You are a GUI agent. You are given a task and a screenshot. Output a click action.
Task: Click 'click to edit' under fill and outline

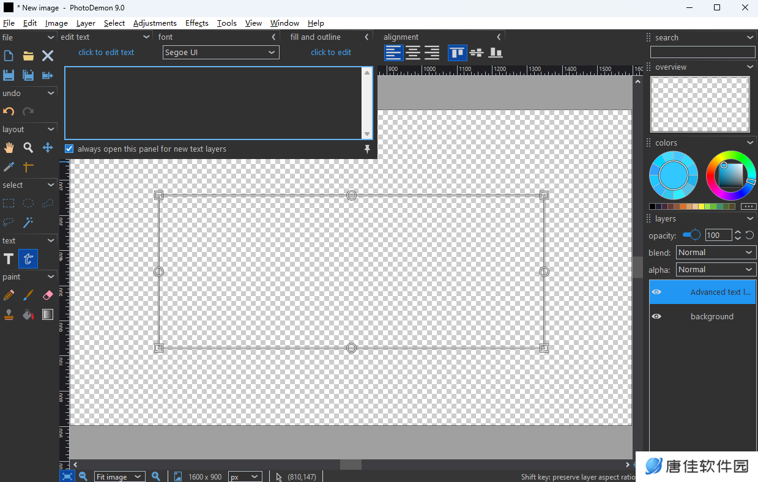click(331, 53)
